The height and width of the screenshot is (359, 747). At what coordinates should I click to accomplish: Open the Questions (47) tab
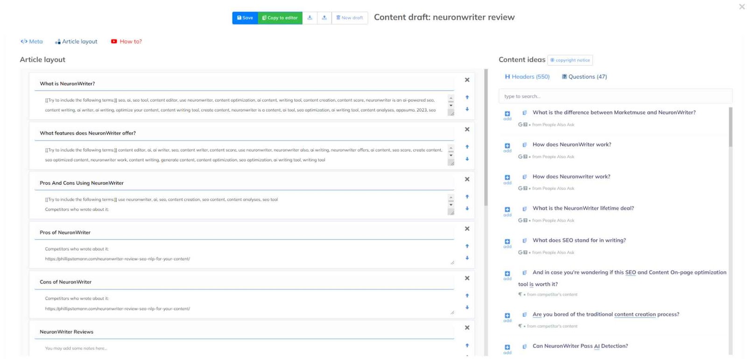tap(584, 77)
